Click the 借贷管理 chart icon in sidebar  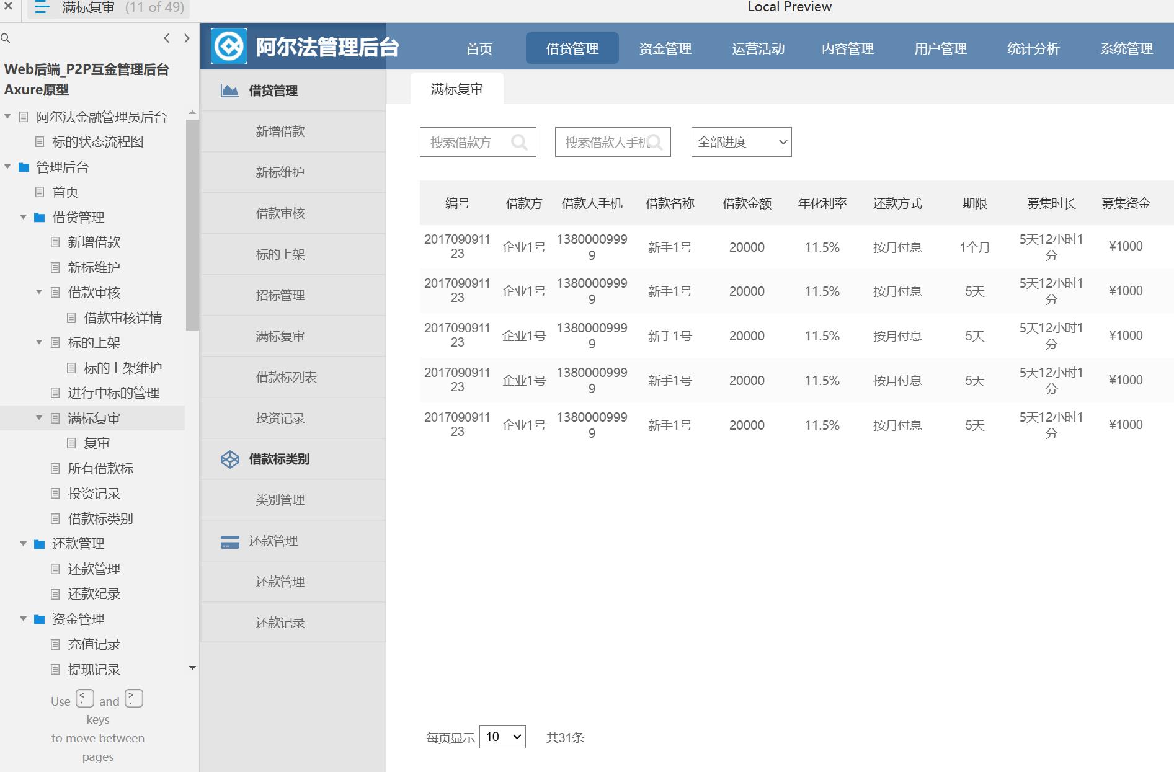click(229, 91)
